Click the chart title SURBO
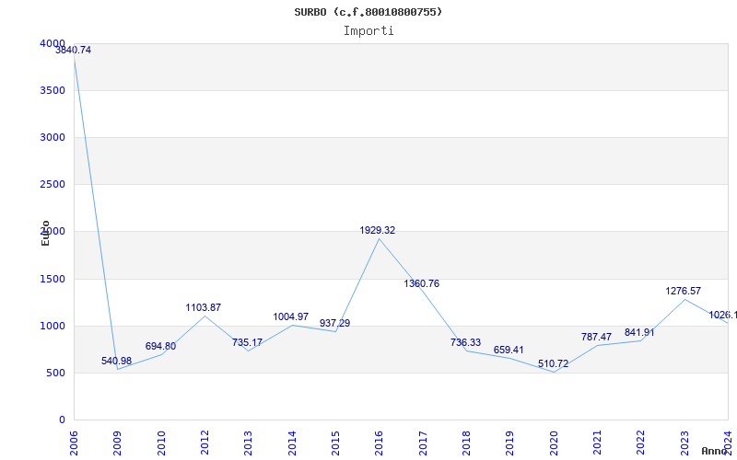 pyautogui.click(x=368, y=12)
